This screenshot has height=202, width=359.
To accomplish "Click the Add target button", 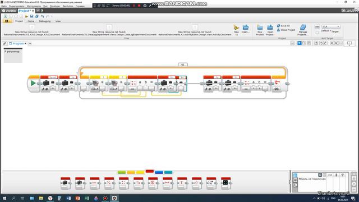I will click(x=317, y=26).
